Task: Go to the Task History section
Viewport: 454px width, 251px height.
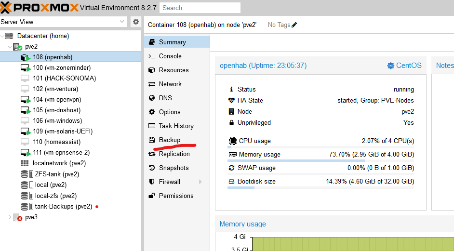Action: 176,126
